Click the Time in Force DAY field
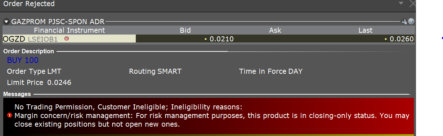443x136 pixels. pyautogui.click(x=271, y=71)
